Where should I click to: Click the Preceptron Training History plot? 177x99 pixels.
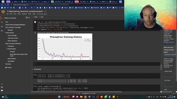(65, 47)
